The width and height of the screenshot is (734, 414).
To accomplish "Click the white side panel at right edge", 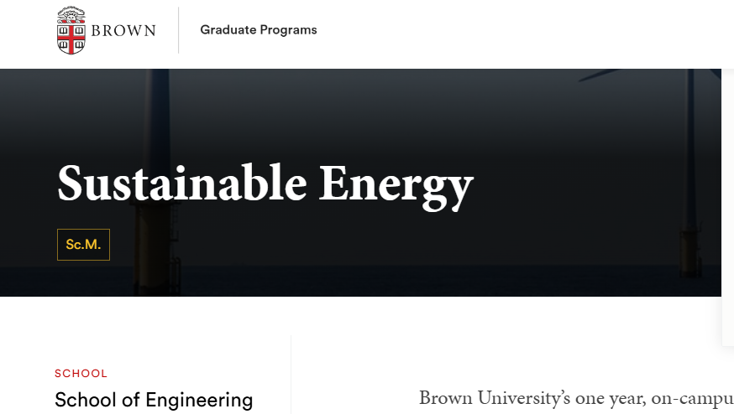I will (x=727, y=210).
